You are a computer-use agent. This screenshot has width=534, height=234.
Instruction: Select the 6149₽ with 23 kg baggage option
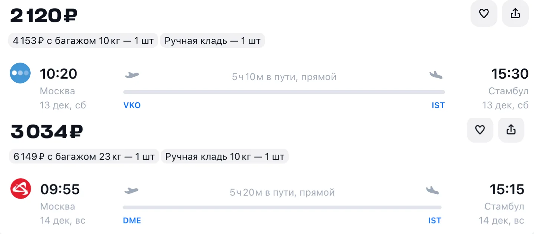click(x=84, y=156)
